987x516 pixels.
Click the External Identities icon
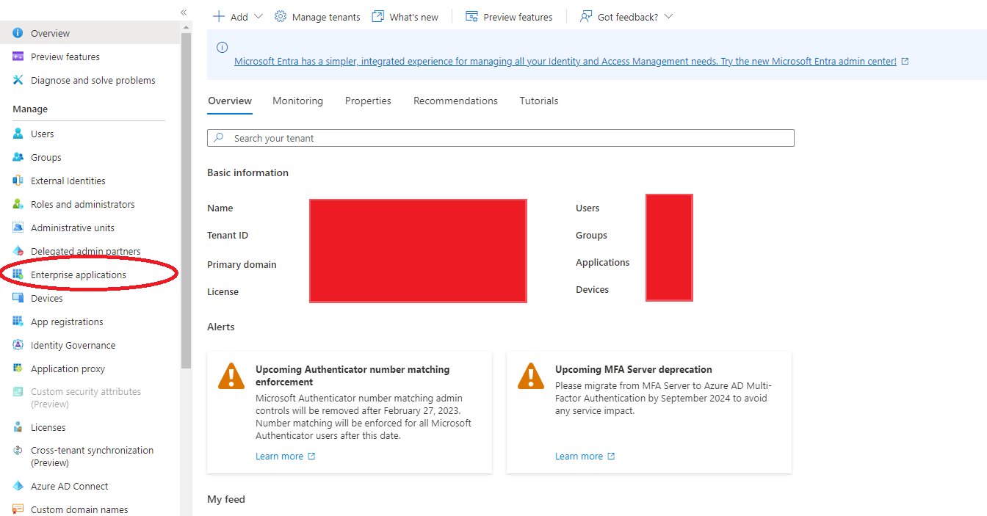point(18,181)
